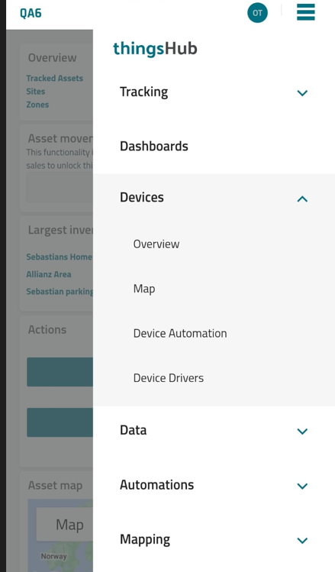Expand the Mapping section chevron
Image resolution: width=335 pixels, height=572 pixels.
click(x=302, y=540)
